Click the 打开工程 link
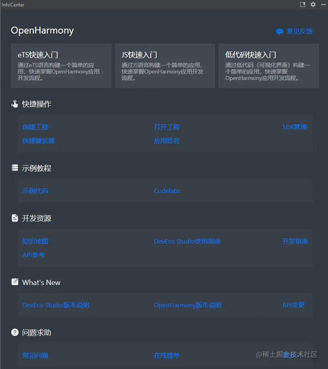 pyautogui.click(x=167, y=127)
